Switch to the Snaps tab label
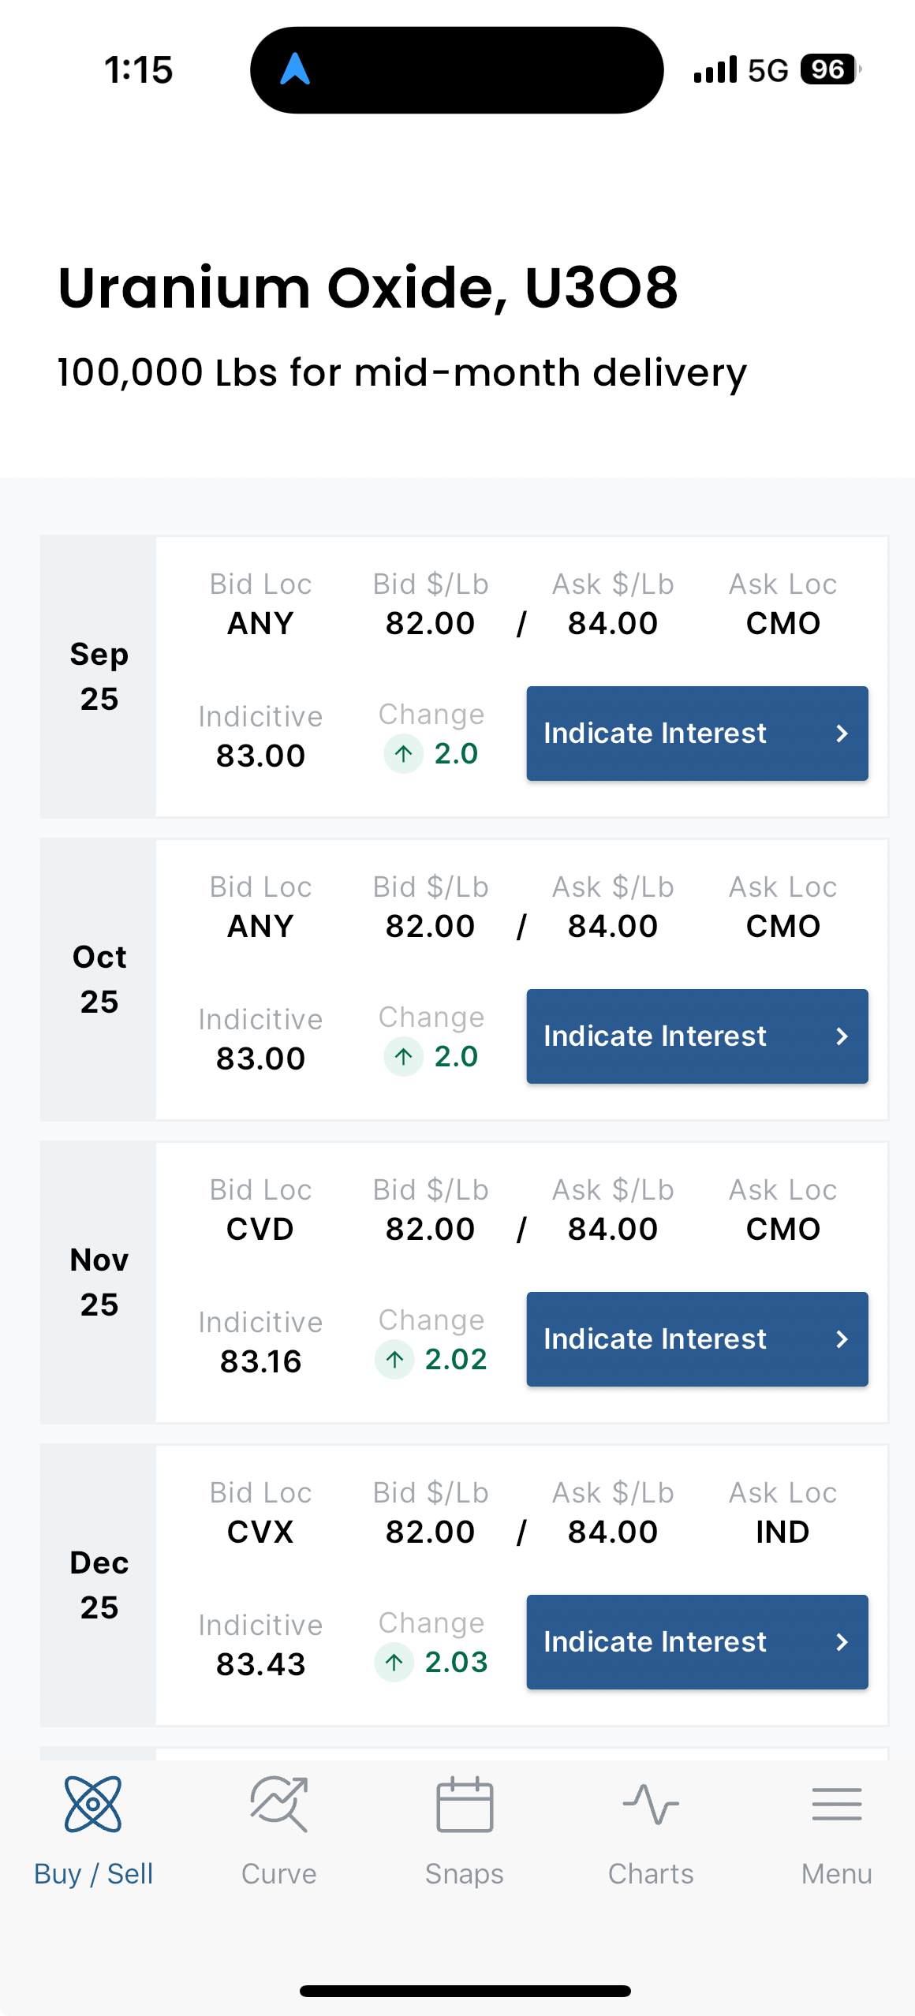The width and height of the screenshot is (915, 2016). [465, 1874]
